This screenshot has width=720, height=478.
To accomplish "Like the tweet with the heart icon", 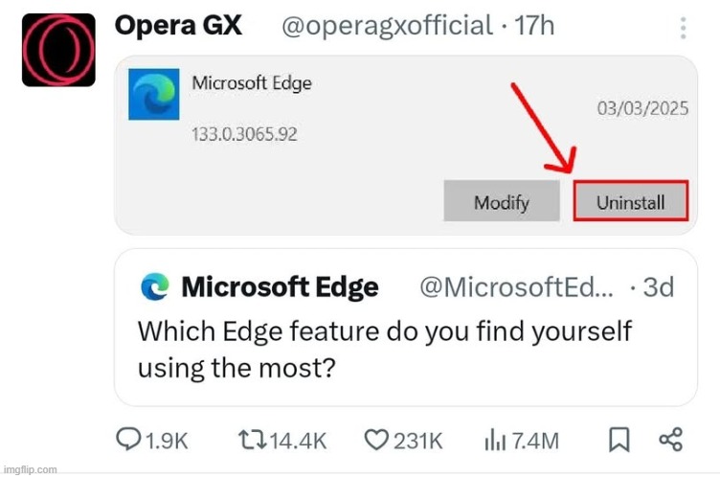I will [376, 440].
